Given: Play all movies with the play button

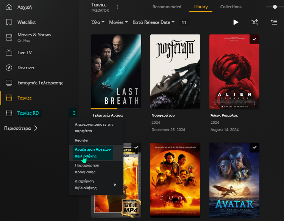Looking at the screenshot, I should (x=236, y=22).
